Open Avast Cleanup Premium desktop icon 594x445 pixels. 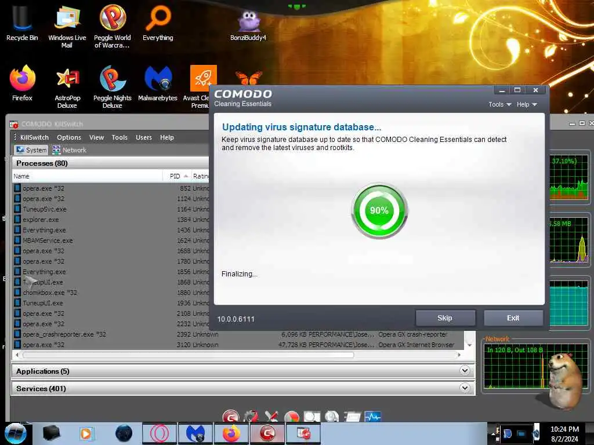[200, 87]
